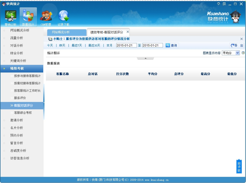Screen dimensions: 246x183
Task: Open the CRM管理 module
Action: (46, 17)
